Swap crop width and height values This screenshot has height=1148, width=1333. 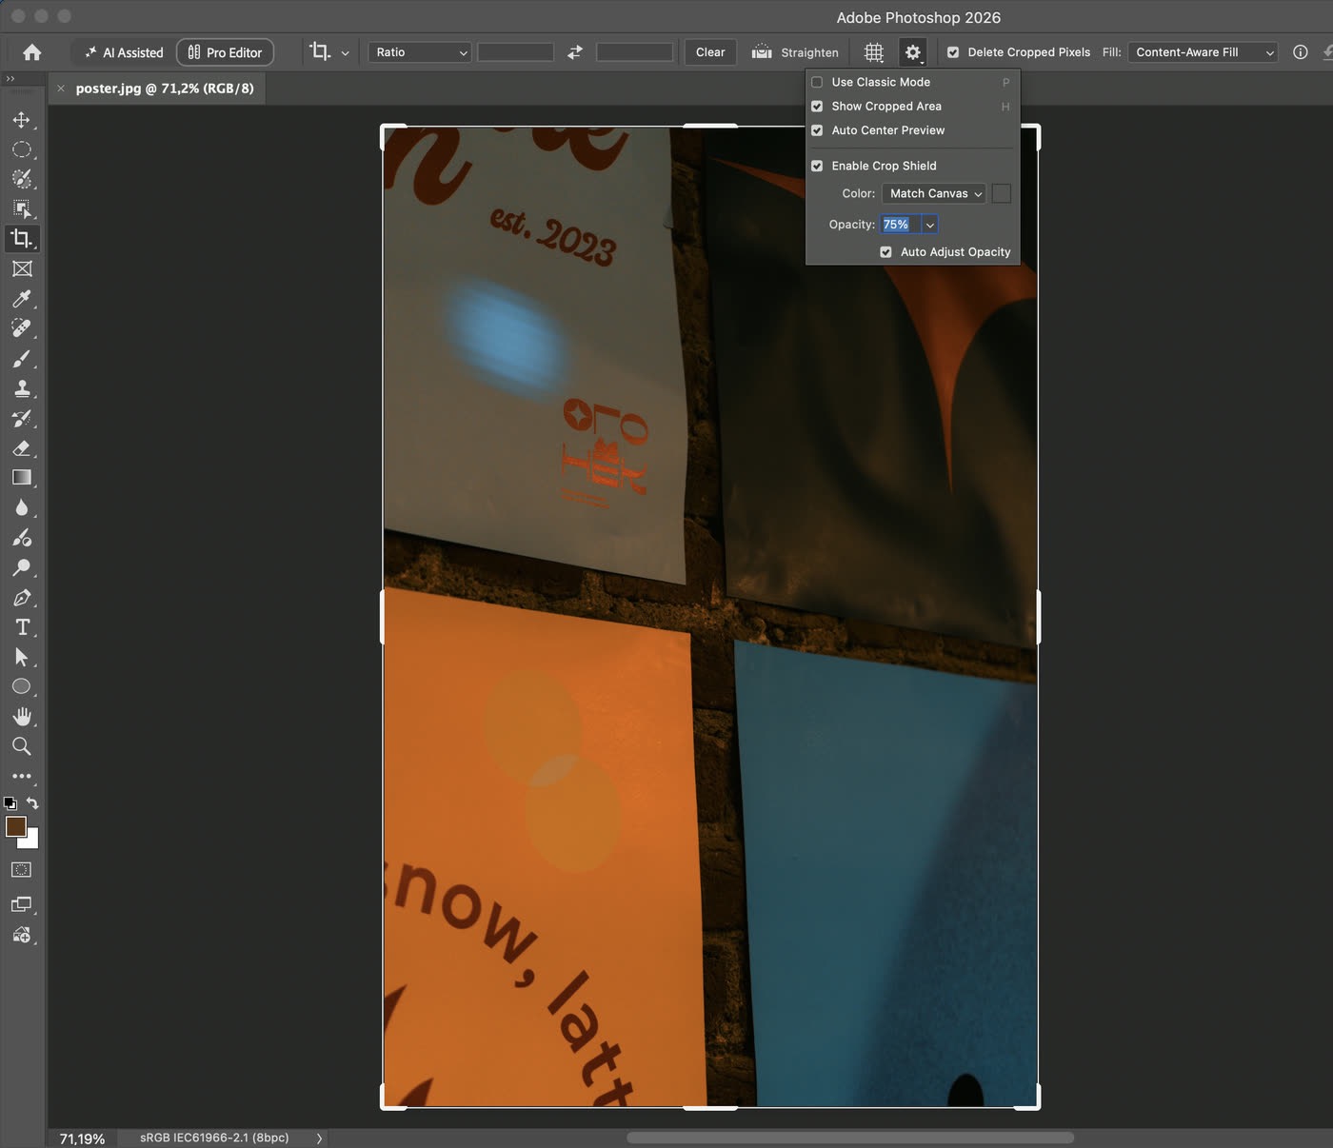[x=575, y=52]
